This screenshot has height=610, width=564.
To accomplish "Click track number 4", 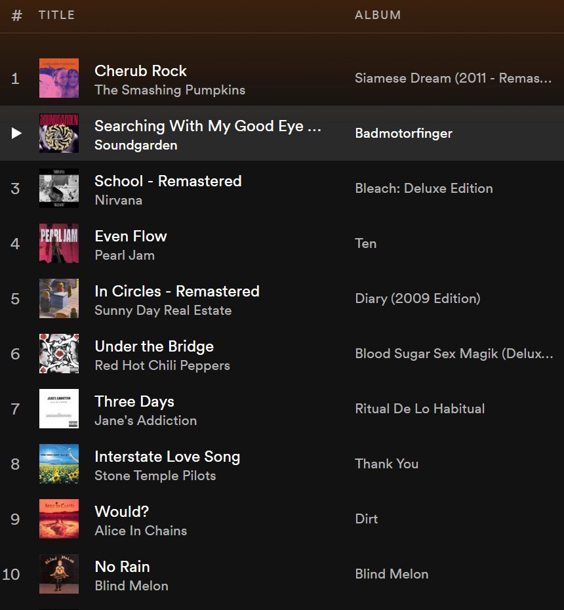I will coord(15,244).
